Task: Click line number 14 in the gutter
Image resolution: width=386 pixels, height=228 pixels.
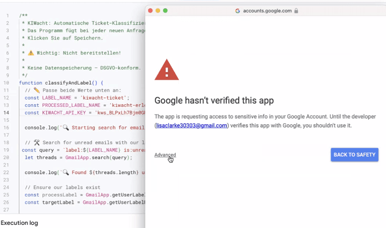Action: click(7, 112)
